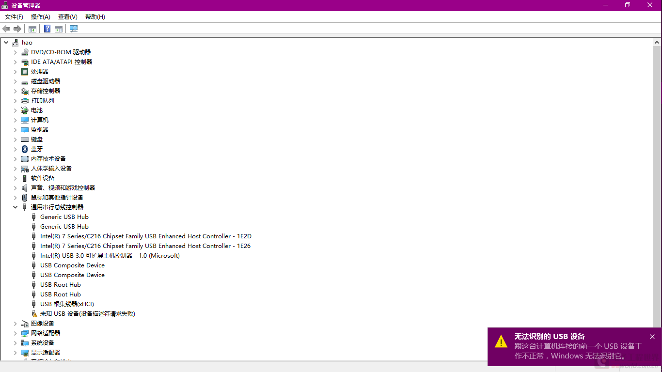This screenshot has width=662, height=372.
Task: Click the 软件设备 icon
Action: tap(25, 178)
